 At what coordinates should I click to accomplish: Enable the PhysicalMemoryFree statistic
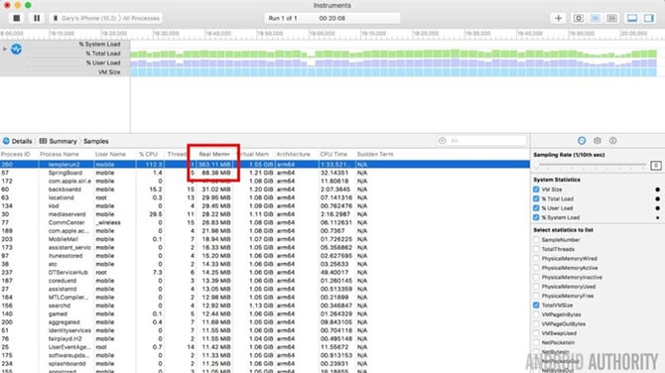536,296
